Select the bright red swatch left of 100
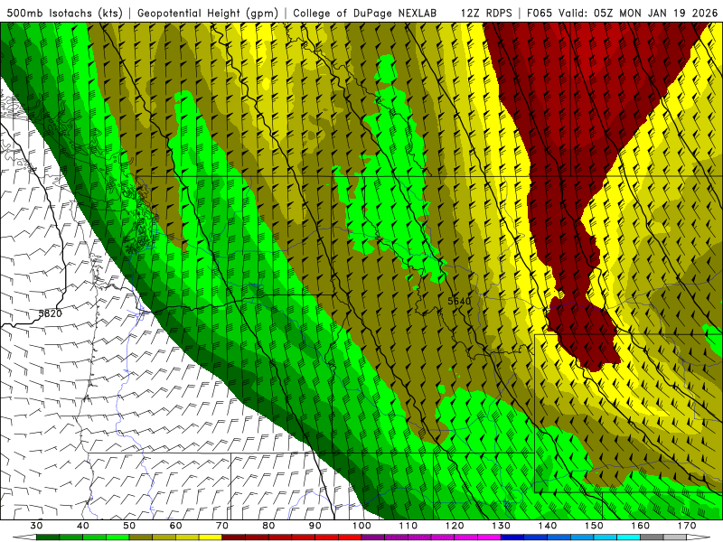 point(350,537)
